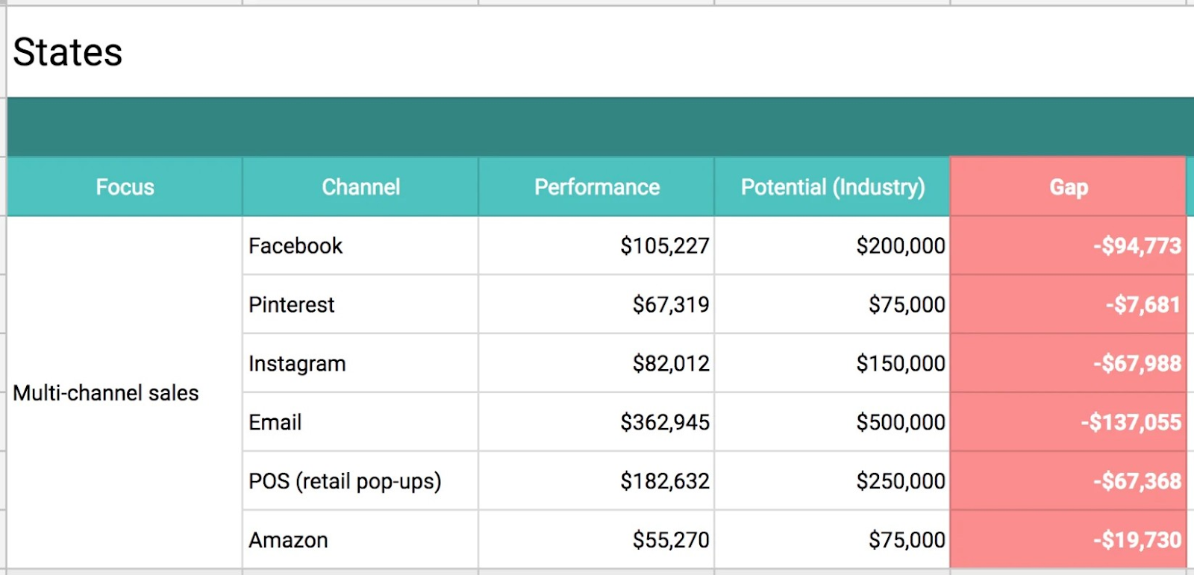The image size is (1194, 575).
Task: Select the POS (retail pop-ups) cell
Action: click(345, 481)
